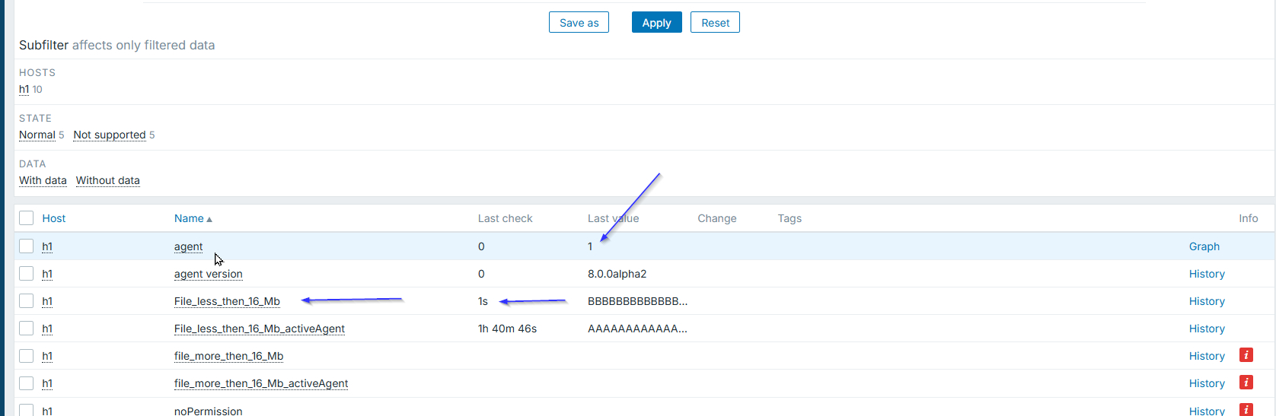Select h1 host in subfilter
The height and width of the screenshot is (416, 1276).
click(24, 89)
